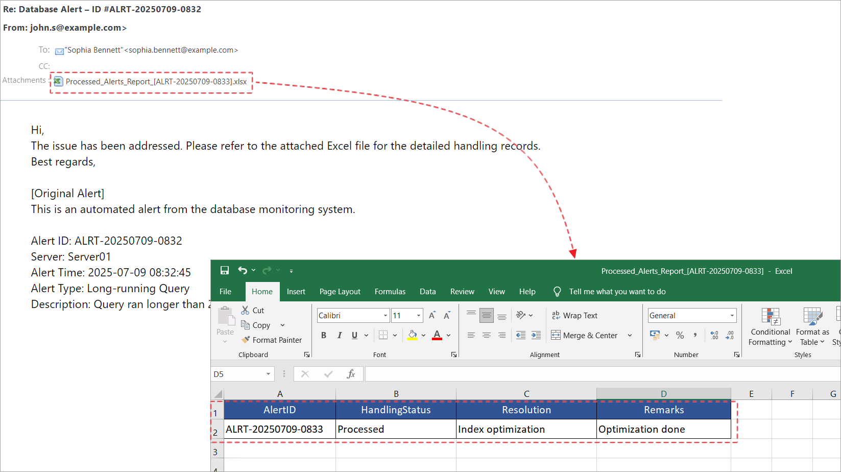This screenshot has width=841, height=472.
Task: Click the Format Painter button
Action: [x=272, y=340]
